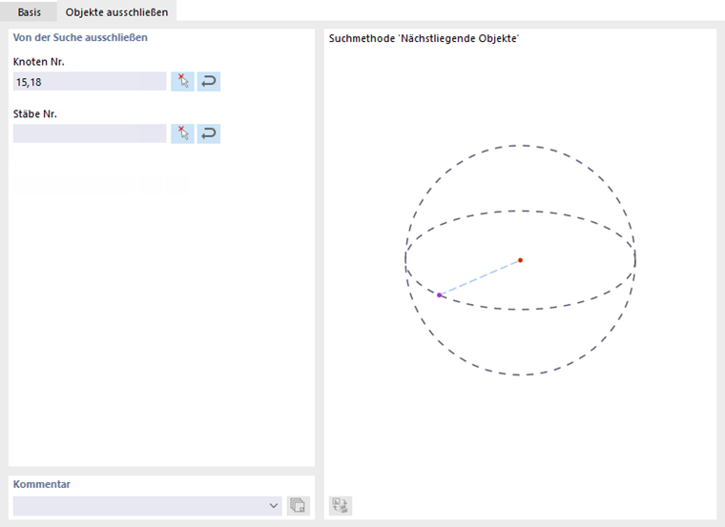Reset the Stäbe Nr. selection
This screenshot has width=725, height=527.
[209, 133]
